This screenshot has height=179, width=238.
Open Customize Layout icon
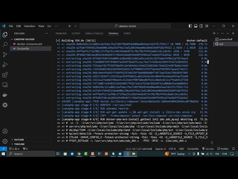coord(207,26)
